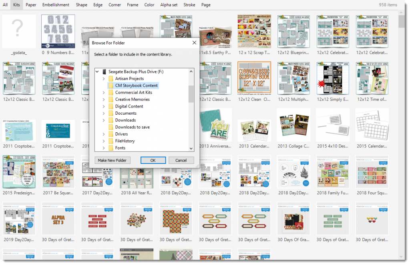Image resolution: width=410 pixels, height=265 pixels.
Task: Select the 2011 Croptobe... teal invitation kit
Action: tap(58, 131)
